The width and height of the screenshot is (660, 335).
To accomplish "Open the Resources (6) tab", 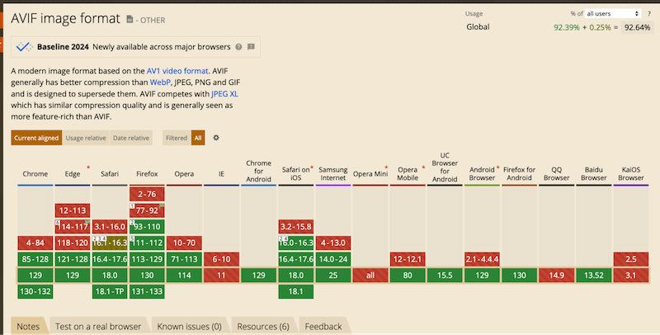I will pos(263,327).
